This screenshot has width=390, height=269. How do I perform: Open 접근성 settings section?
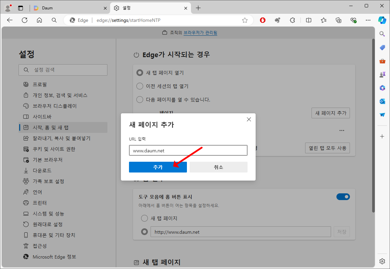[x=63, y=246]
